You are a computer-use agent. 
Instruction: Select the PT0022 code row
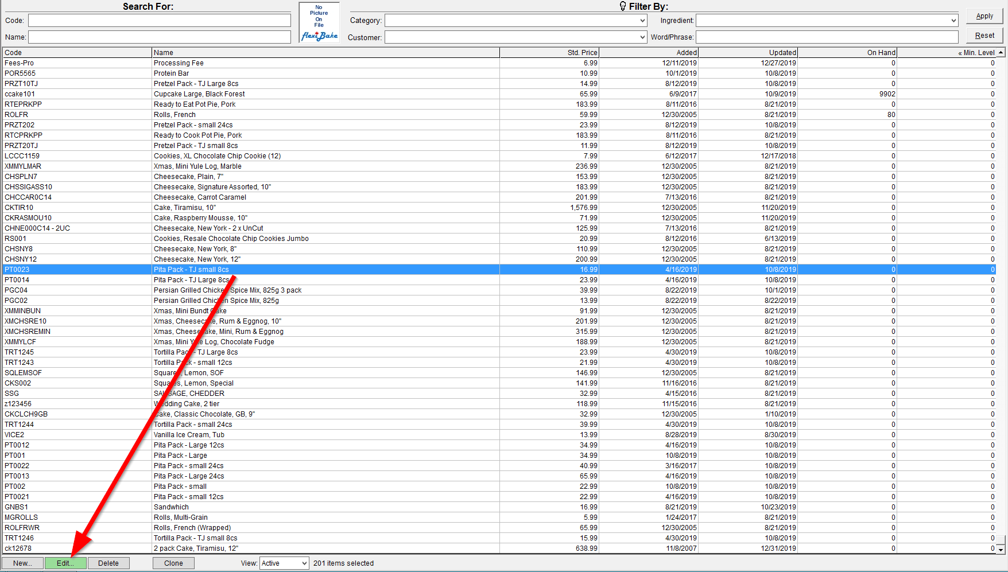[x=499, y=466]
